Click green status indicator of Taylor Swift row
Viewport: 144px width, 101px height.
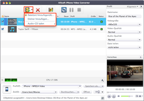pos(102,29)
